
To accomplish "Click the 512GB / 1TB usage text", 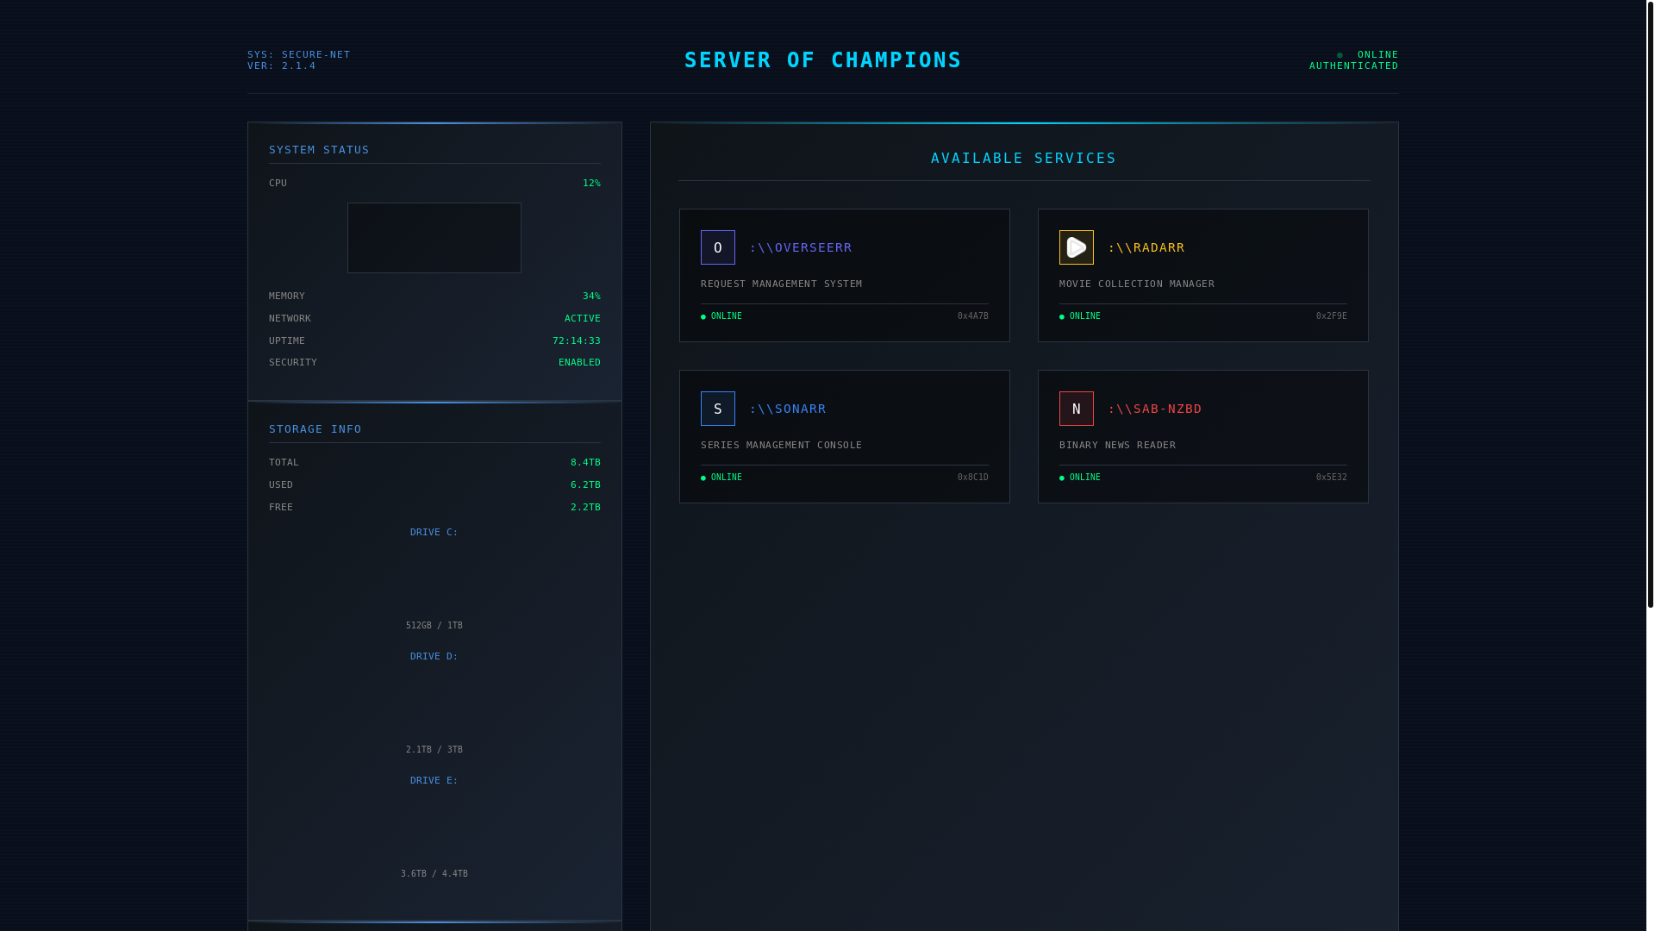I will pyautogui.click(x=434, y=625).
